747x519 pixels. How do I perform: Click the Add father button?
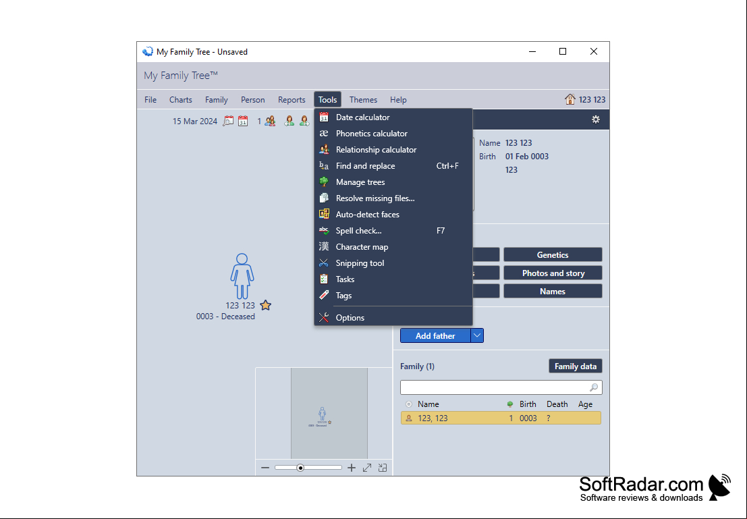pyautogui.click(x=435, y=335)
